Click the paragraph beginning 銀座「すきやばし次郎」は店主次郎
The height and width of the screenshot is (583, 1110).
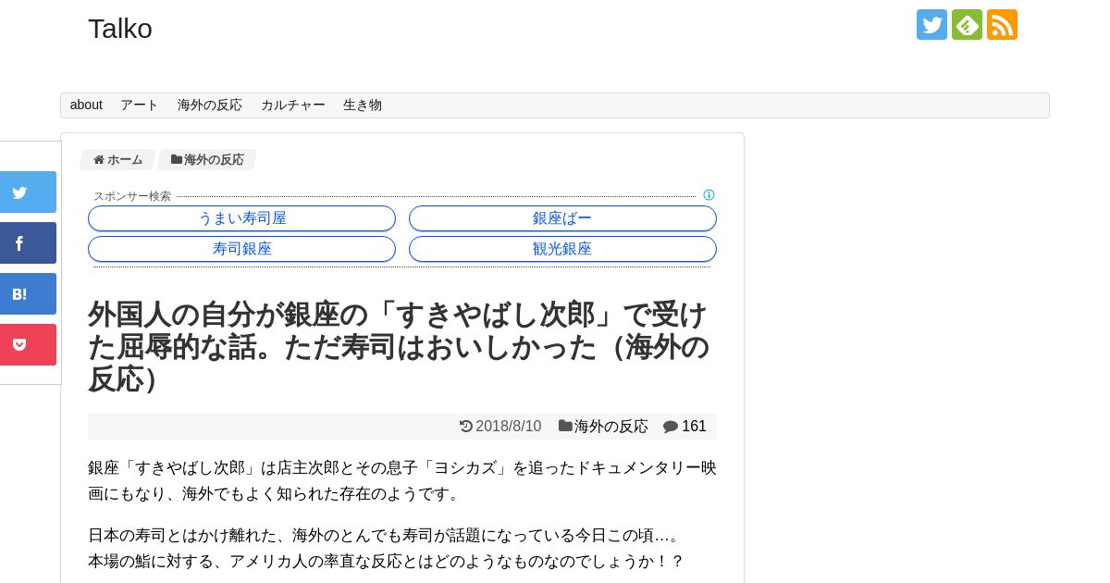(x=402, y=481)
